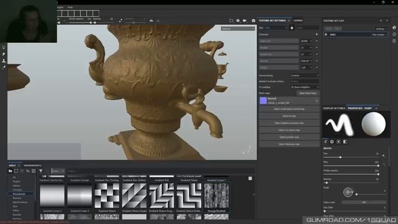
Task: Toggle visibility of texture set 1001
Action: 326,35
